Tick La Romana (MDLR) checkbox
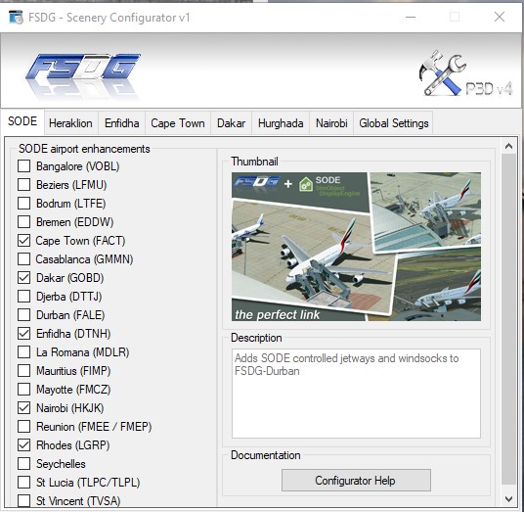 click(x=24, y=352)
